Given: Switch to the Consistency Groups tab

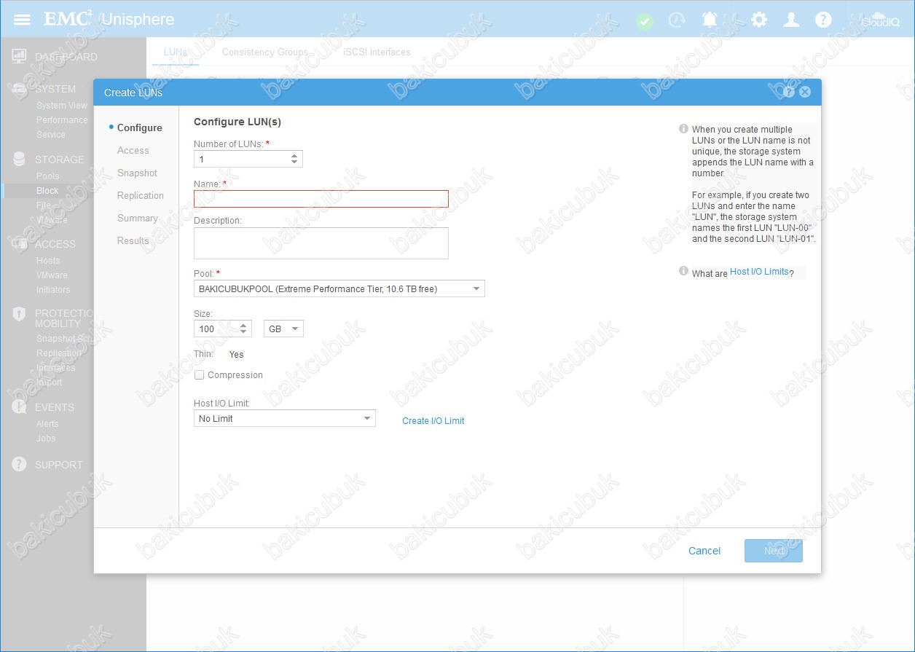Looking at the screenshot, I should point(265,52).
